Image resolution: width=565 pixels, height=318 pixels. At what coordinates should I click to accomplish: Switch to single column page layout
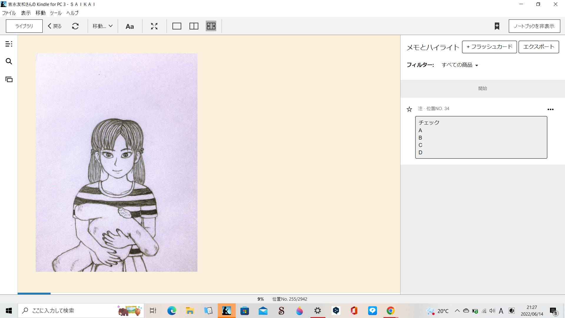tap(177, 26)
